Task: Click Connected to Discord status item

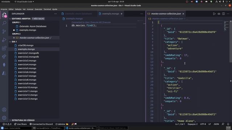Action: (41, 124)
